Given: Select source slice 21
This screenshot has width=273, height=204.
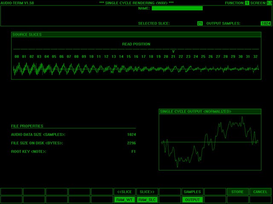Looking at the screenshot, I should tap(173, 57).
